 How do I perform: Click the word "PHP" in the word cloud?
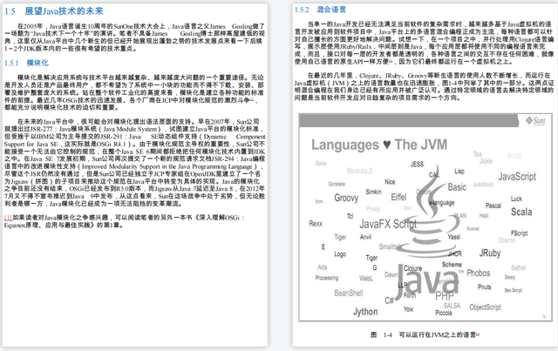point(445,295)
